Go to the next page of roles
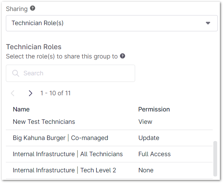223x183 pixels. pyautogui.click(x=30, y=93)
